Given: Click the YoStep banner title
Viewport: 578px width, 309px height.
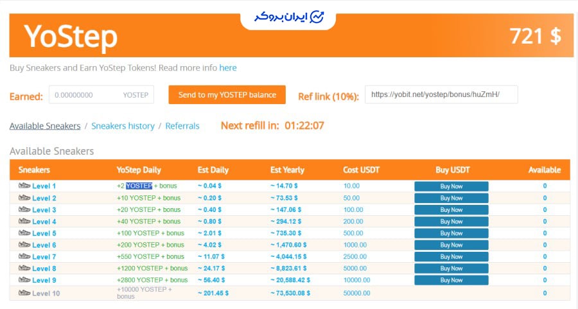Looking at the screenshot, I should (x=71, y=38).
